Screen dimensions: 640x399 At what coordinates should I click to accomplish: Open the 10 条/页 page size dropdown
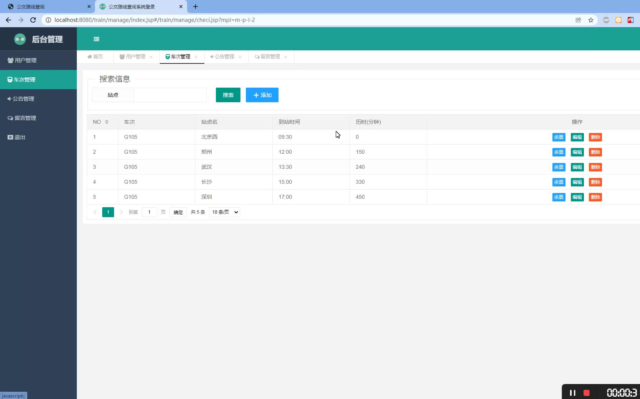pyautogui.click(x=224, y=212)
